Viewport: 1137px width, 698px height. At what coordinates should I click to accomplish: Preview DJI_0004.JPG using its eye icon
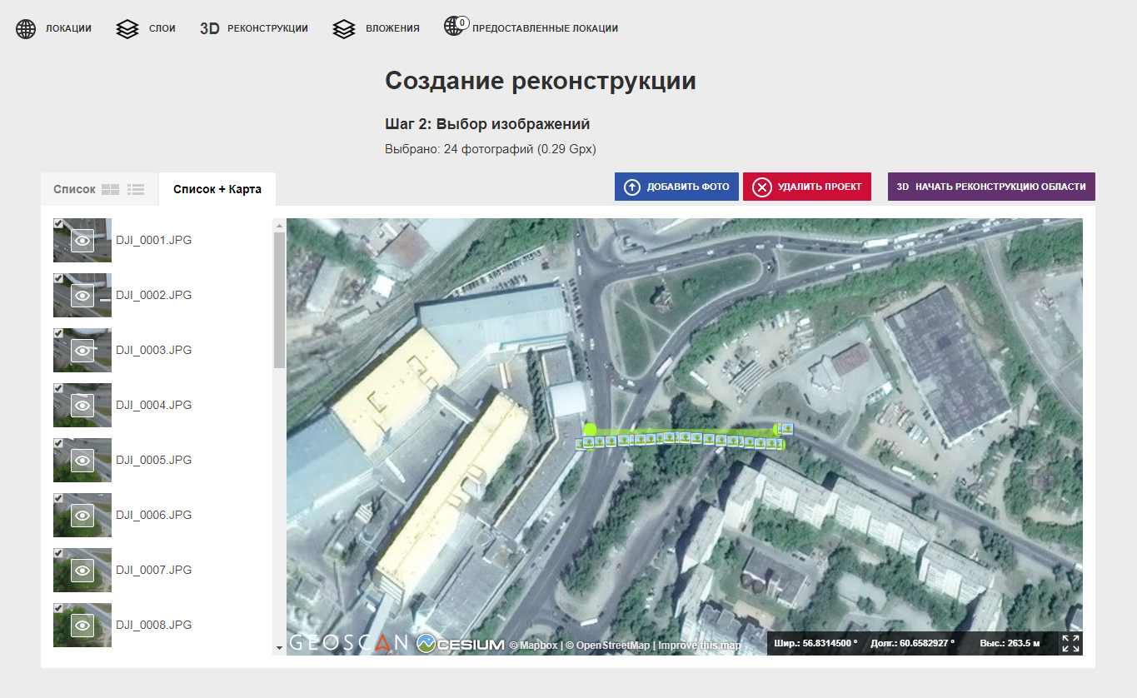coord(82,406)
